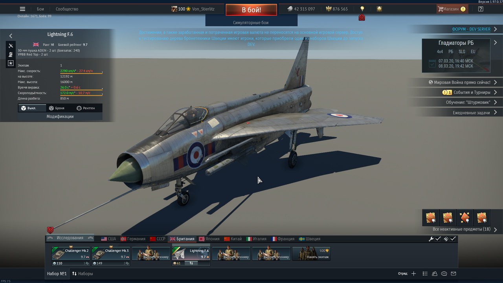Open Наборы presets list

pos(83,273)
